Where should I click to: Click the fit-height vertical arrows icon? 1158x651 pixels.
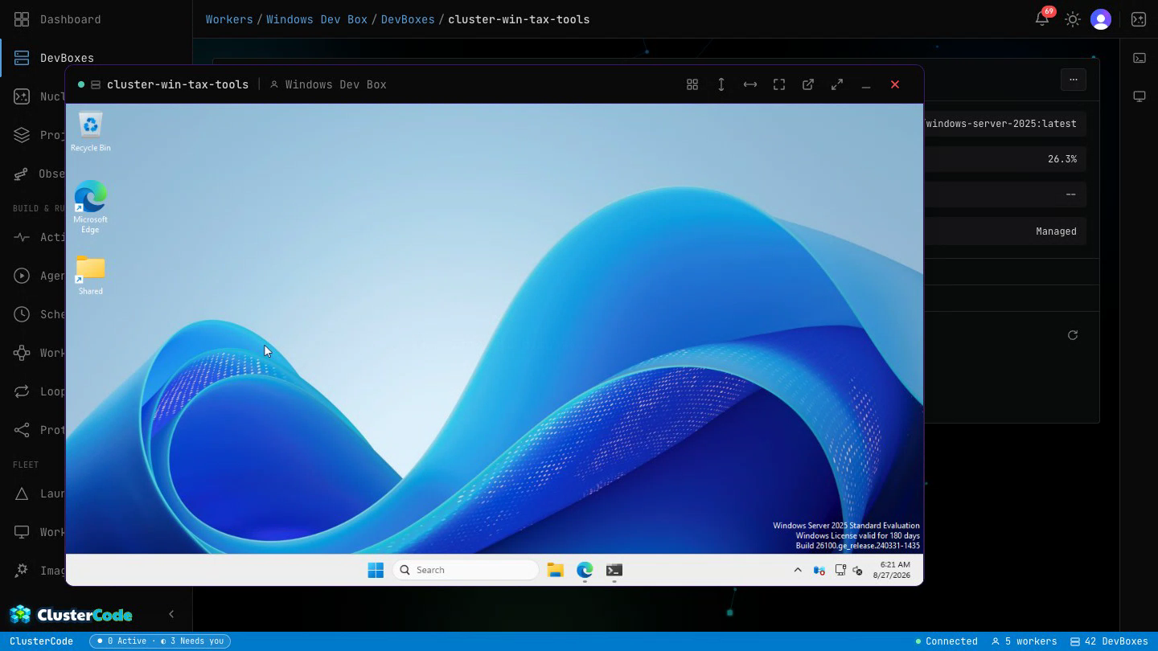pos(721,84)
